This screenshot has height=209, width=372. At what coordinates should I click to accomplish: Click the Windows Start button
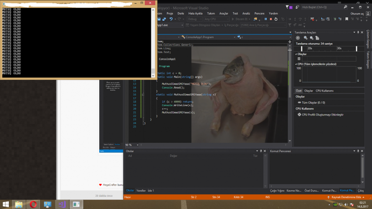6,204
